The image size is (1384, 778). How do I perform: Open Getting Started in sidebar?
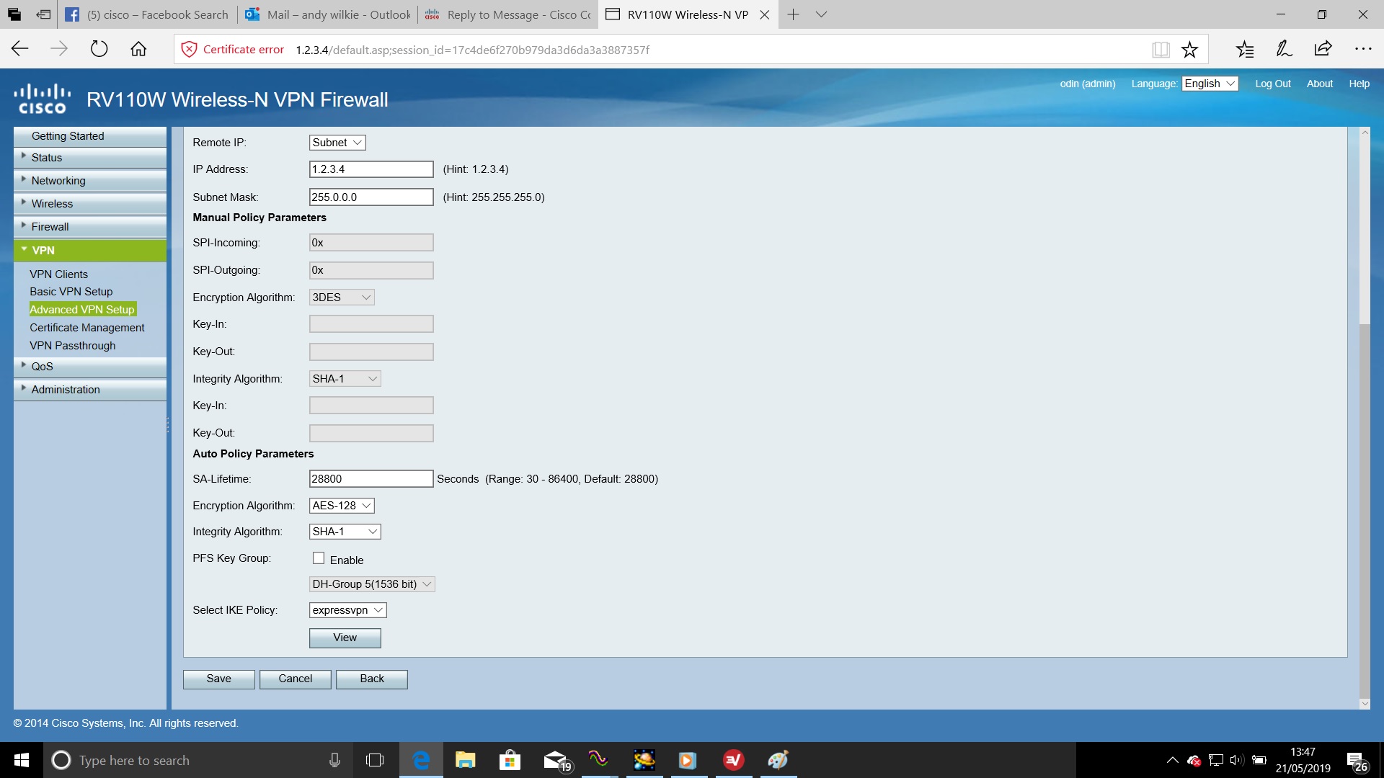click(90, 136)
